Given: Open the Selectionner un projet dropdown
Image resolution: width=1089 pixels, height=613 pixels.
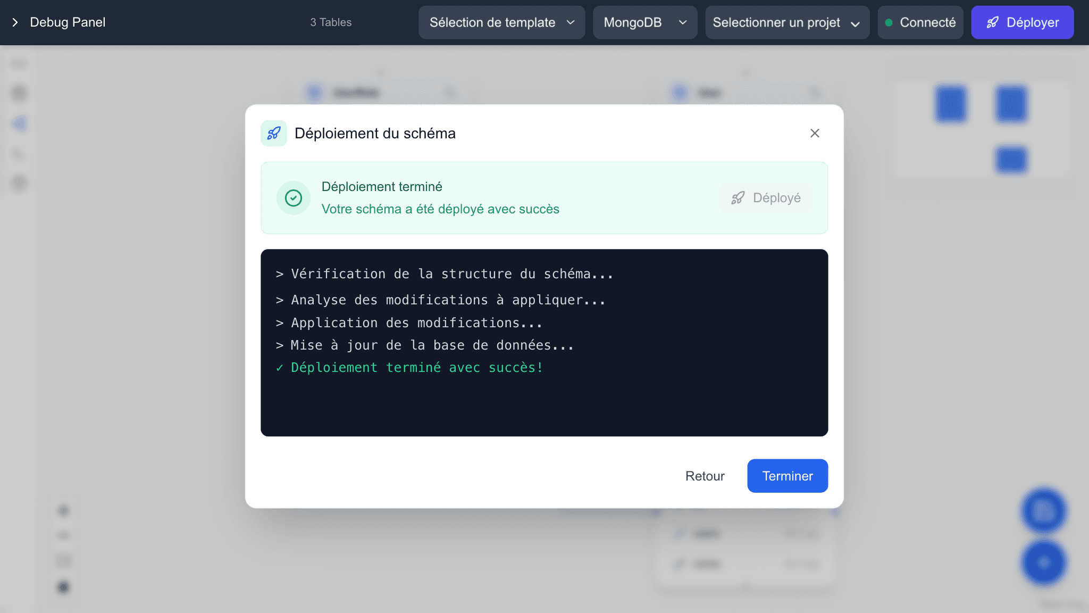Looking at the screenshot, I should pyautogui.click(x=786, y=22).
